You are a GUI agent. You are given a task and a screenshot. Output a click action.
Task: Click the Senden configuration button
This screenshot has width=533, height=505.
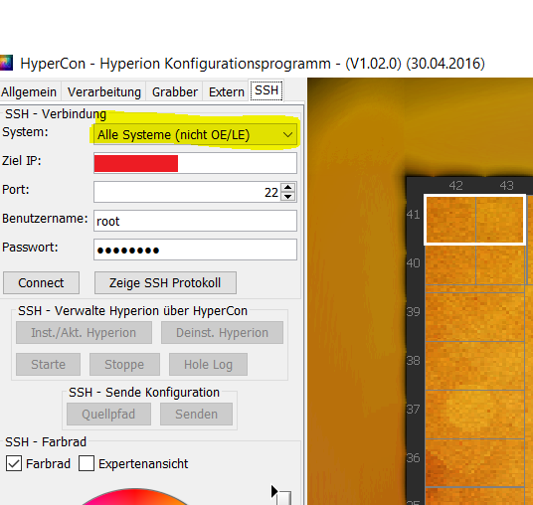click(196, 414)
